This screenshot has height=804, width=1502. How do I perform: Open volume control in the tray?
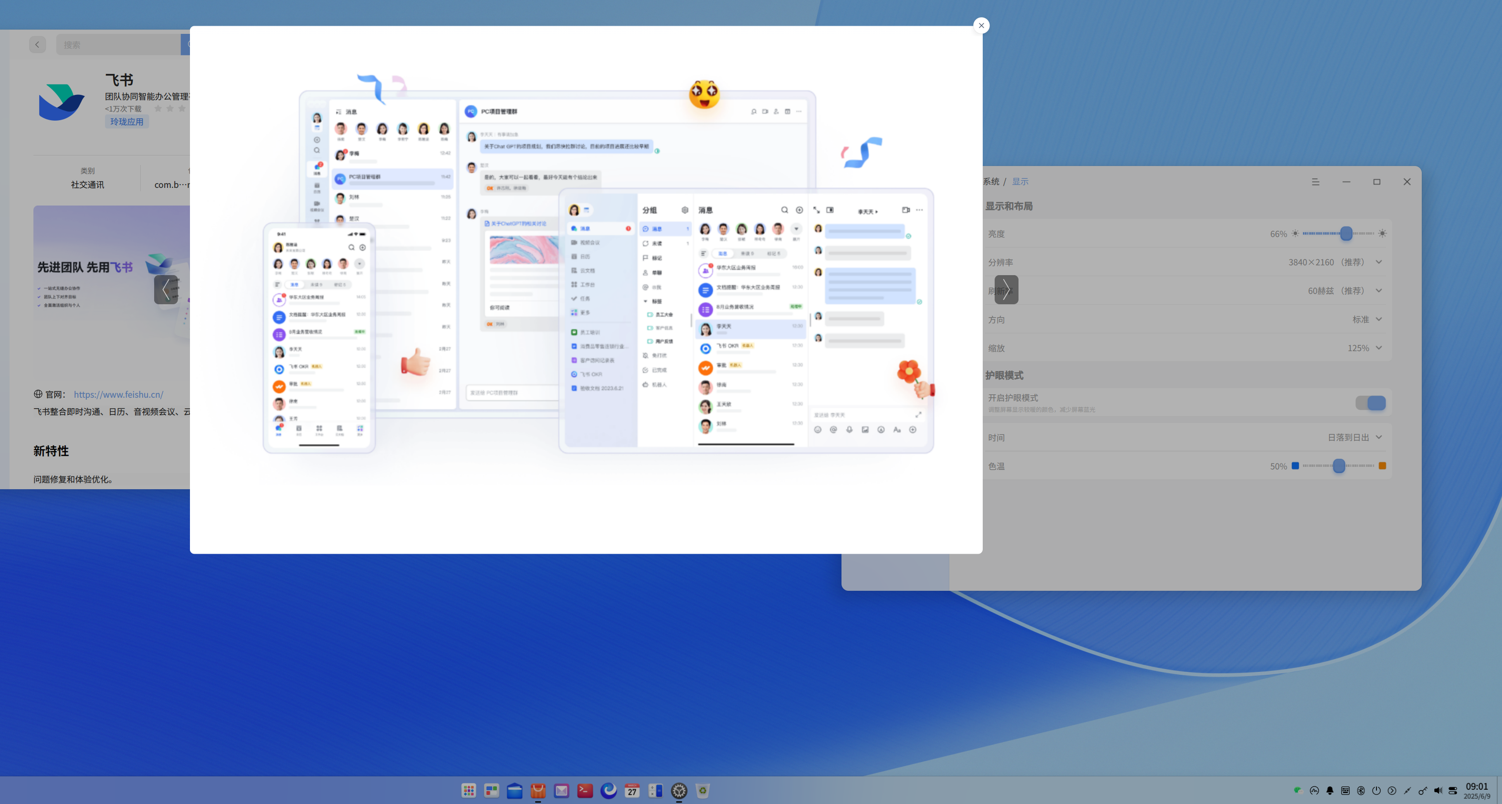pyautogui.click(x=1438, y=791)
